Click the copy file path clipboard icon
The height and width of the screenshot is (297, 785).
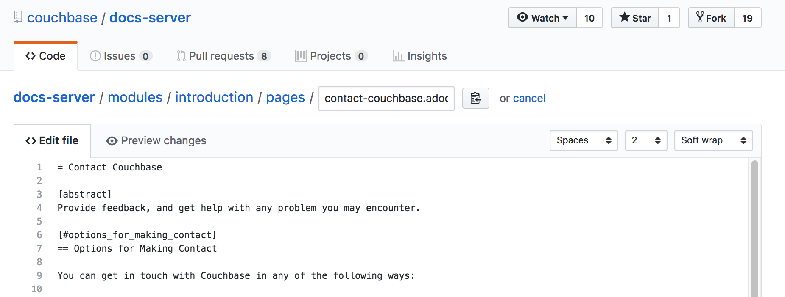pyautogui.click(x=475, y=98)
